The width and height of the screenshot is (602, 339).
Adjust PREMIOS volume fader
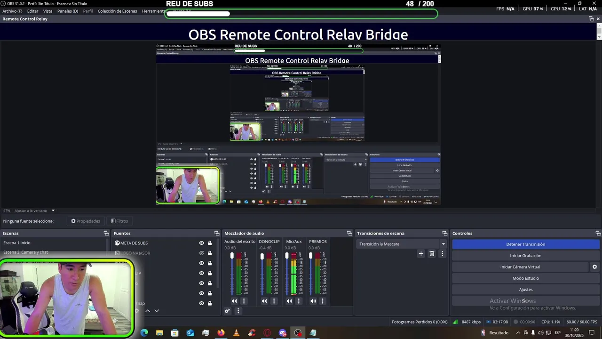310,256
